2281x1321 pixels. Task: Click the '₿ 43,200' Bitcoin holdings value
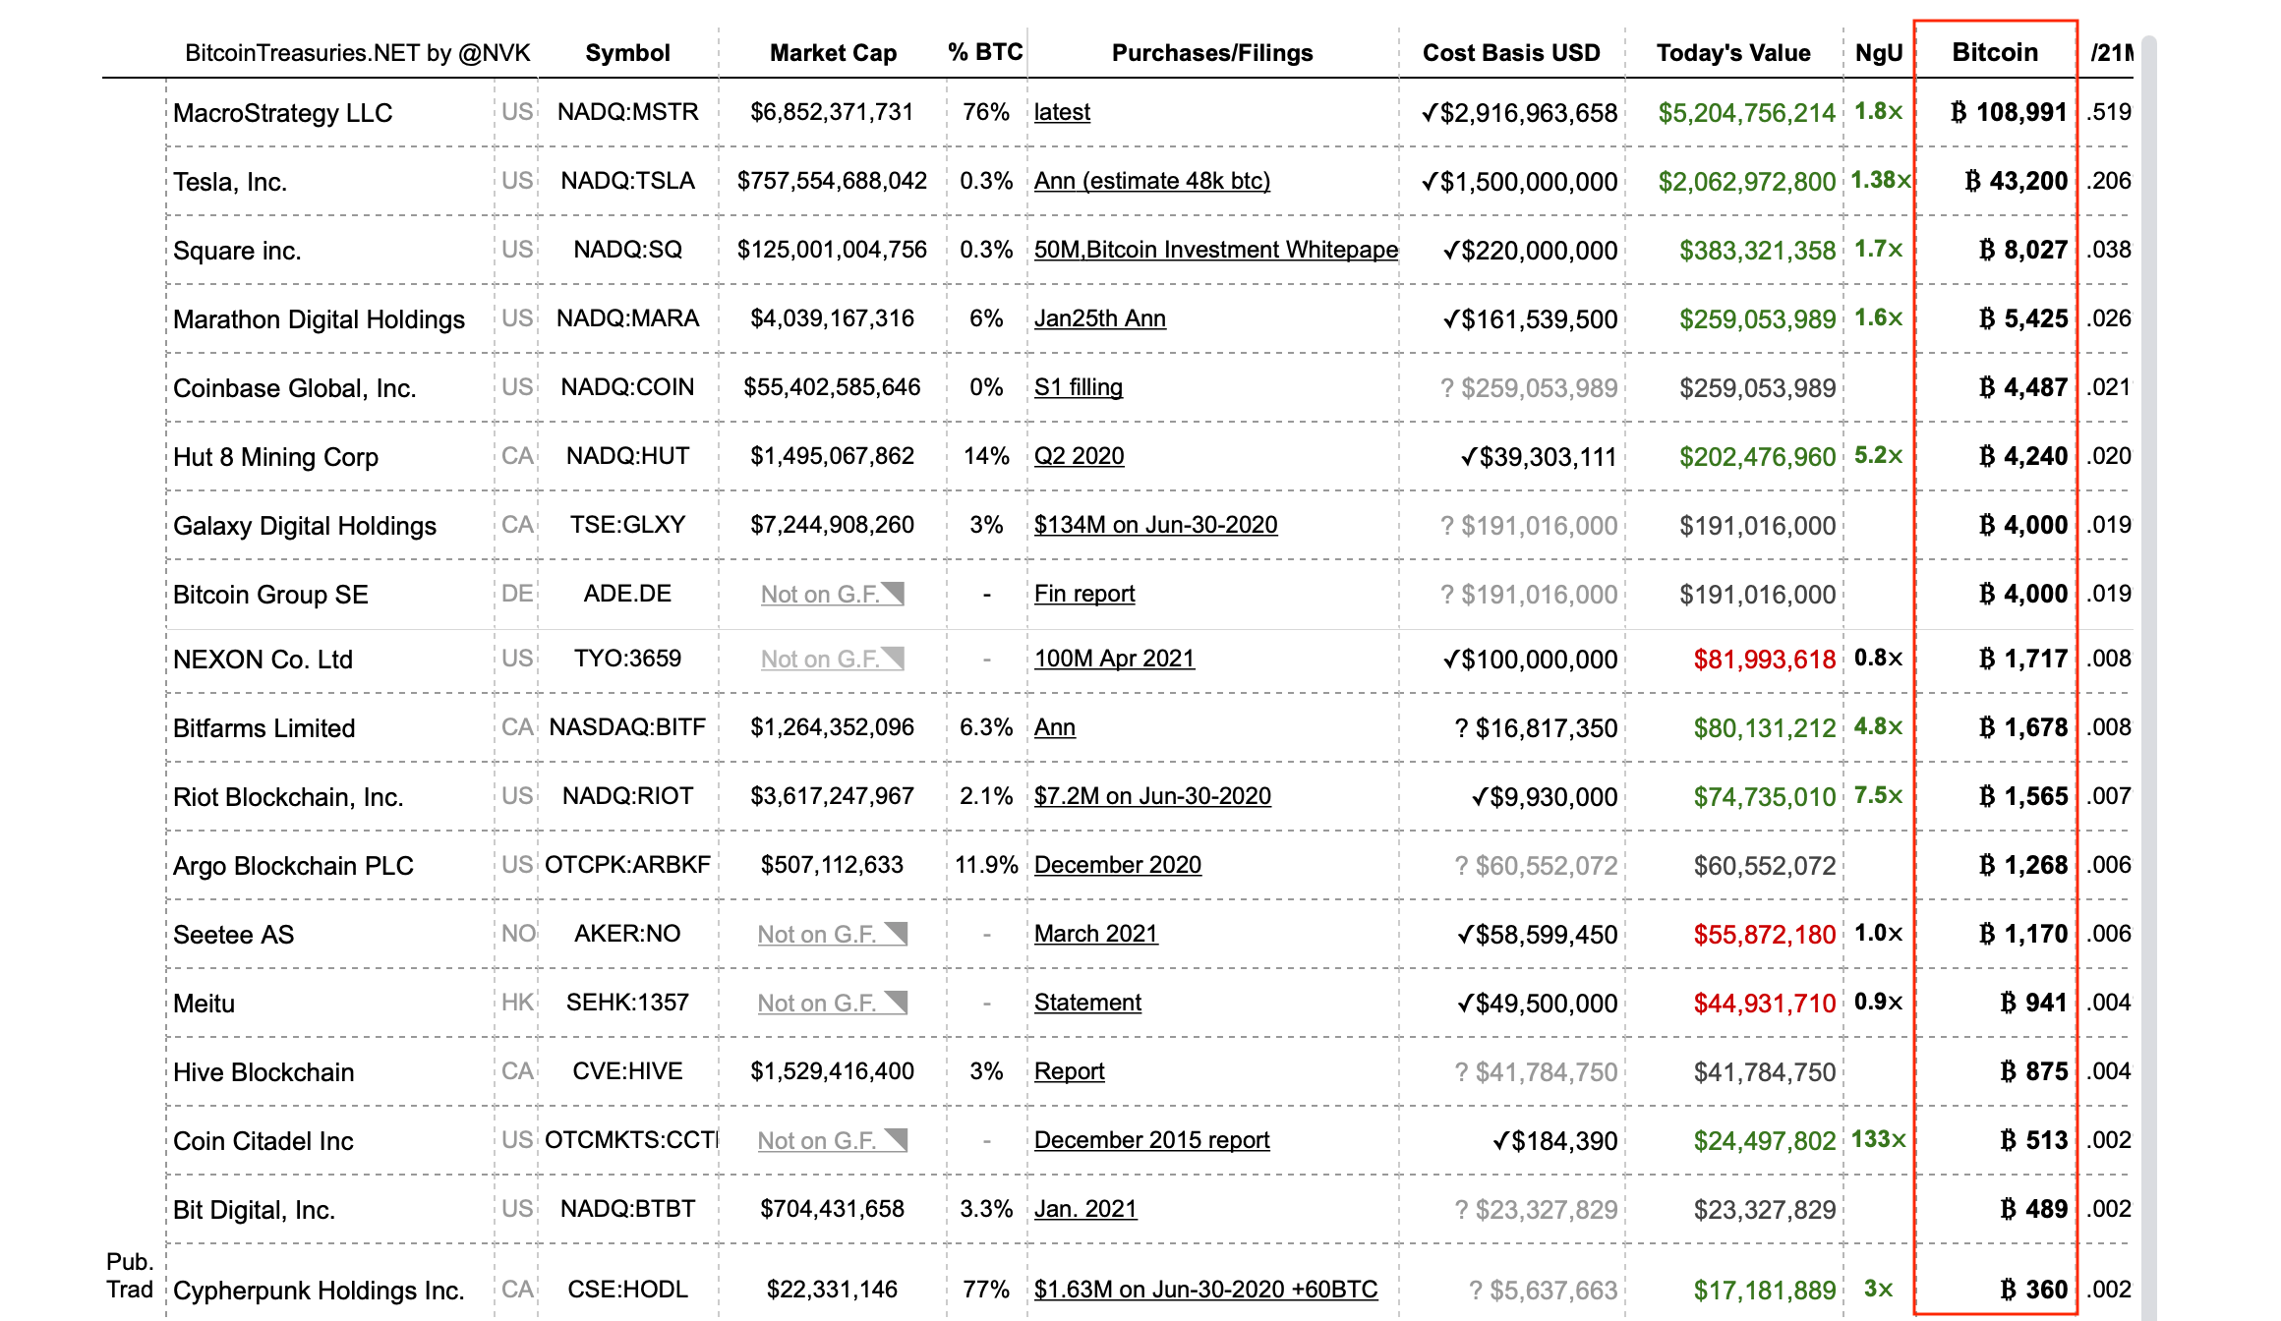[x=2017, y=181]
